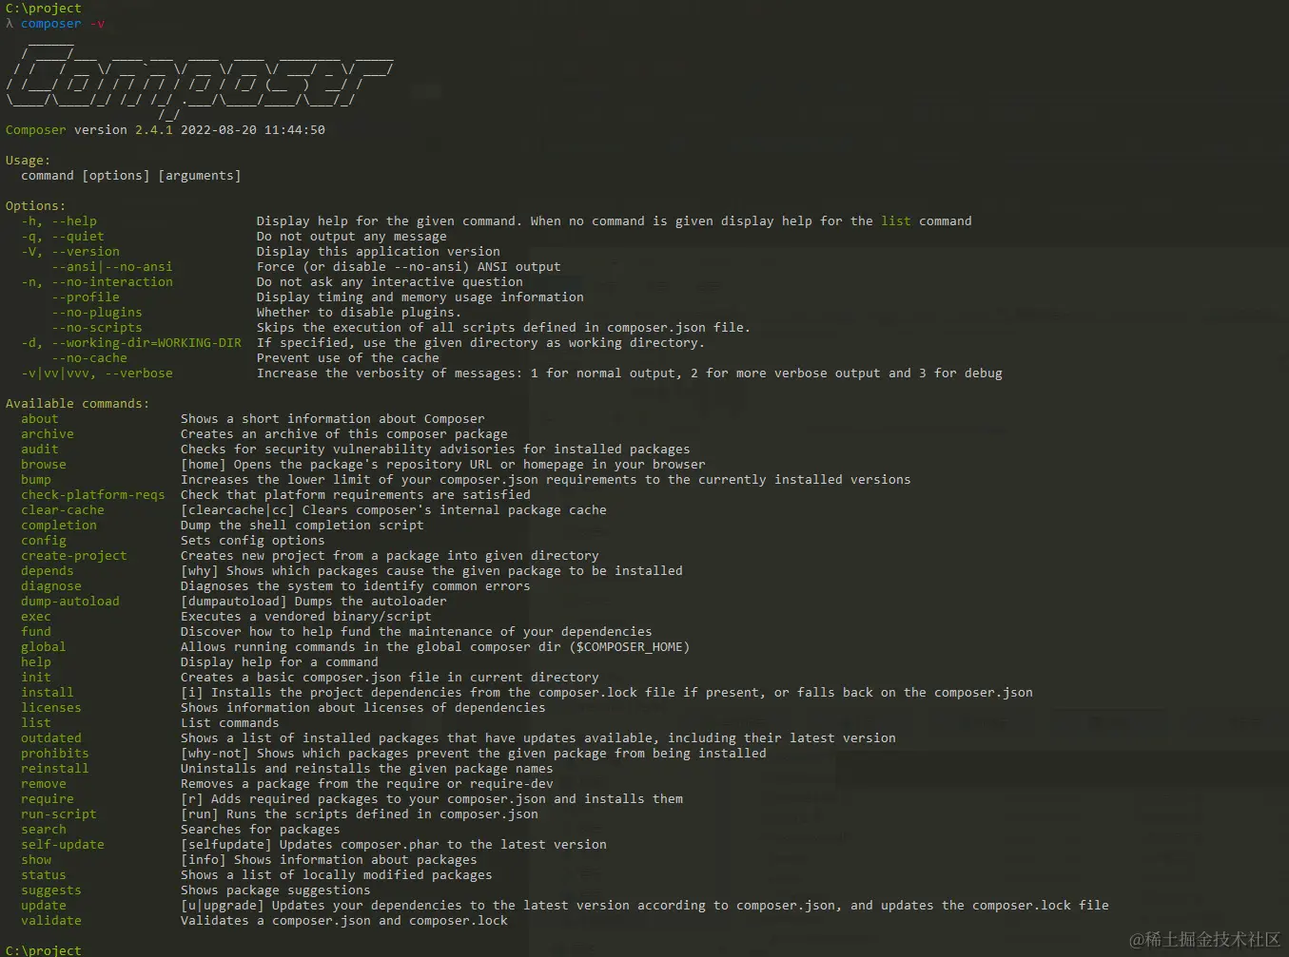Click the '--no-plugins' option
1289x957 pixels.
pos(97,313)
